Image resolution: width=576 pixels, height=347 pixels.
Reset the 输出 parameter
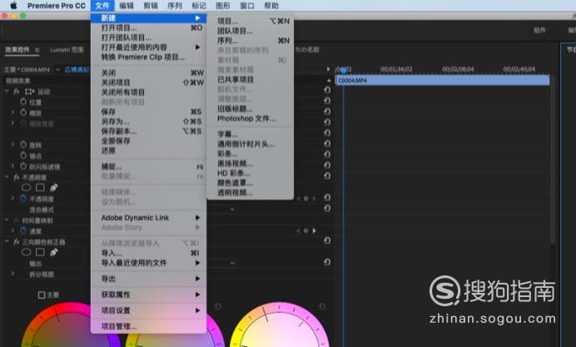click(327, 262)
